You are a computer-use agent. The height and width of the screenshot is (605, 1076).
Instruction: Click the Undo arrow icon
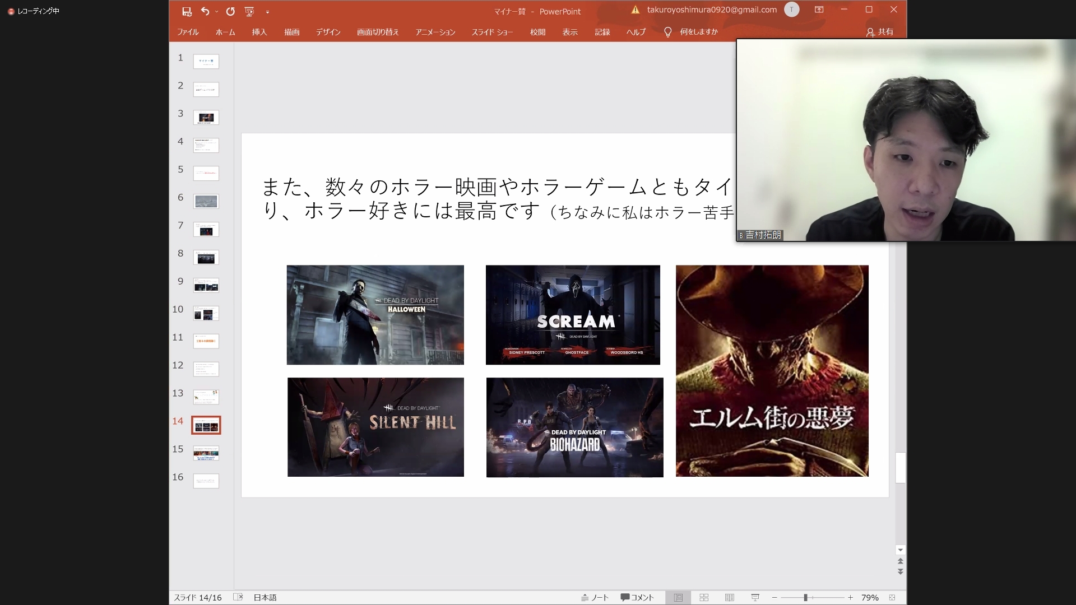click(x=205, y=11)
